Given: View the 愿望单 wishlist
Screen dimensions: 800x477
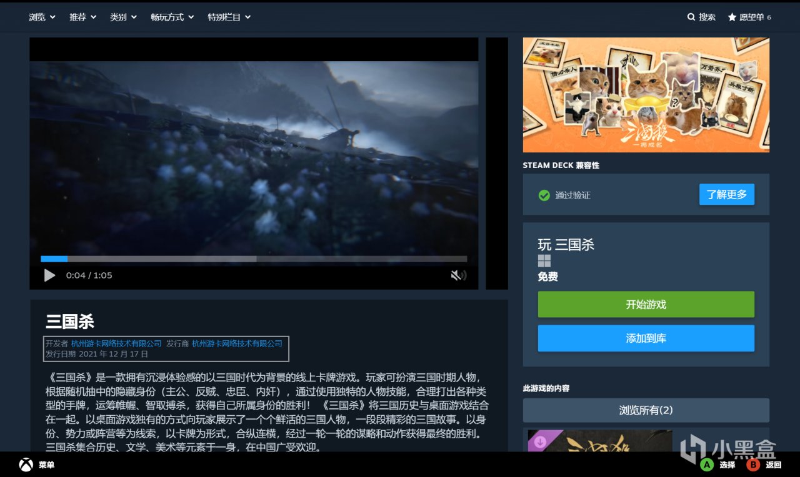Looking at the screenshot, I should point(749,17).
